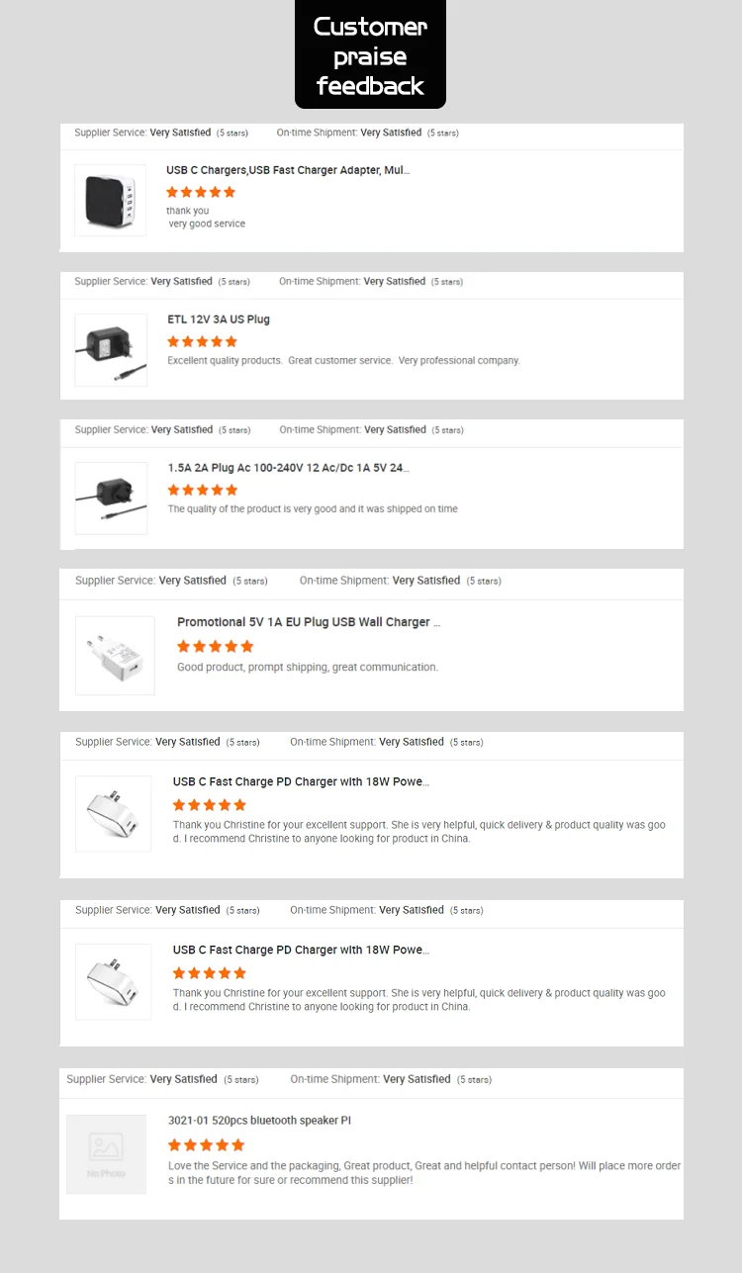Select the 'thank you very good service' review text
The height and width of the screenshot is (1273, 742).
(x=206, y=217)
